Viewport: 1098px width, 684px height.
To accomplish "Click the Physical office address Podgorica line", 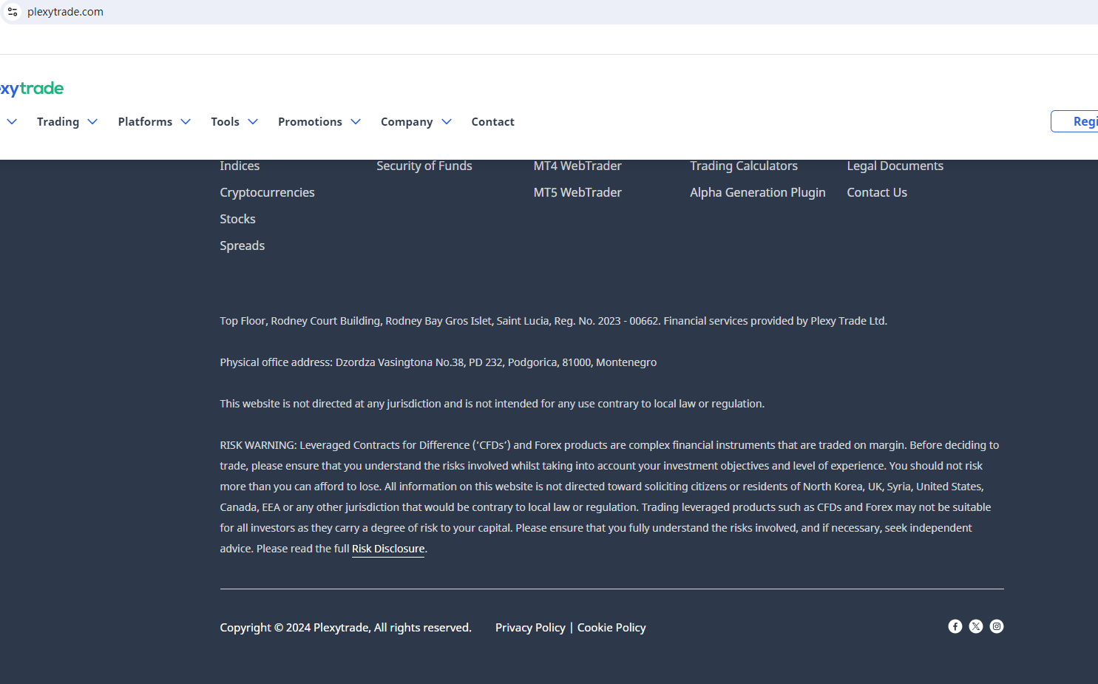I will tap(438, 362).
